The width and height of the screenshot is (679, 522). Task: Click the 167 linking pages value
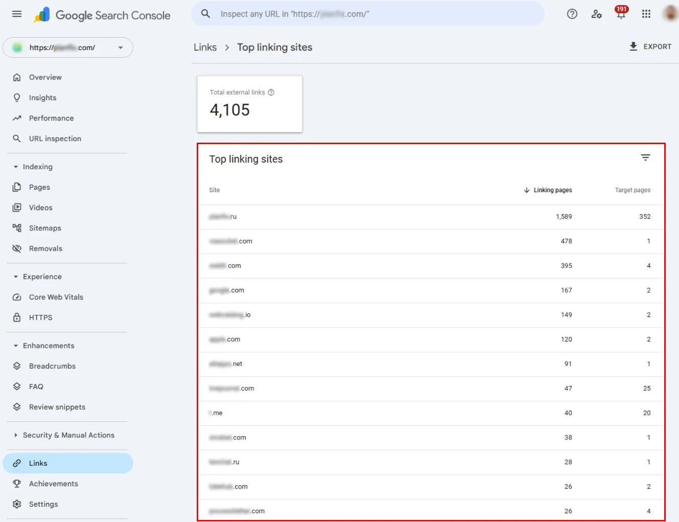566,290
